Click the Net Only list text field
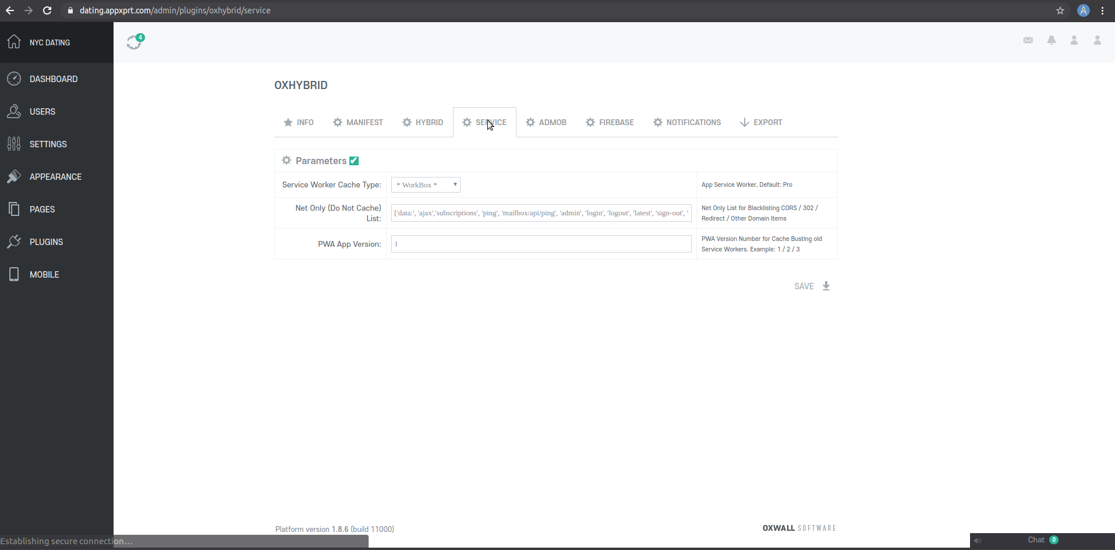The height and width of the screenshot is (550, 1115). 541,213
